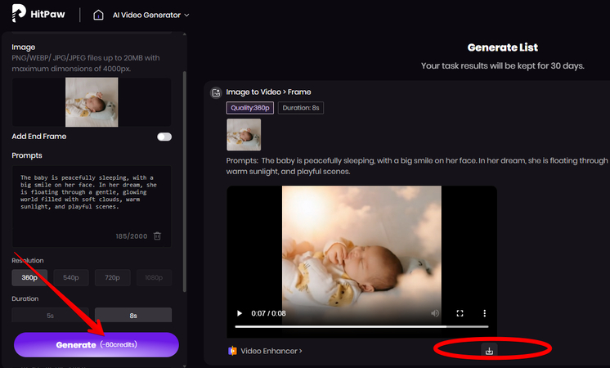Image resolution: width=610 pixels, height=368 pixels.
Task: Open the source baby thumbnail in Generate List
Action: [x=244, y=135]
